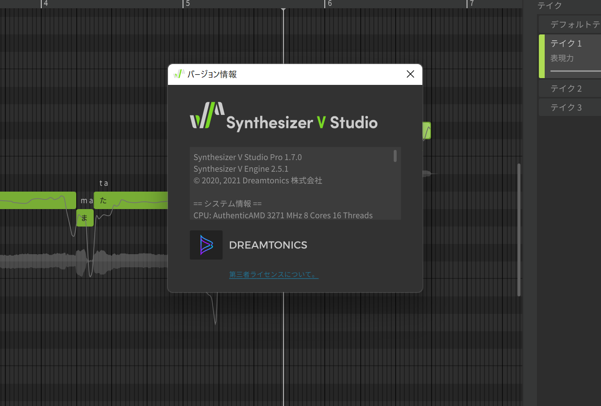Click the 'CPU: AuthenticAMD 3271 MHz' line
601x406 pixels.
[283, 215]
